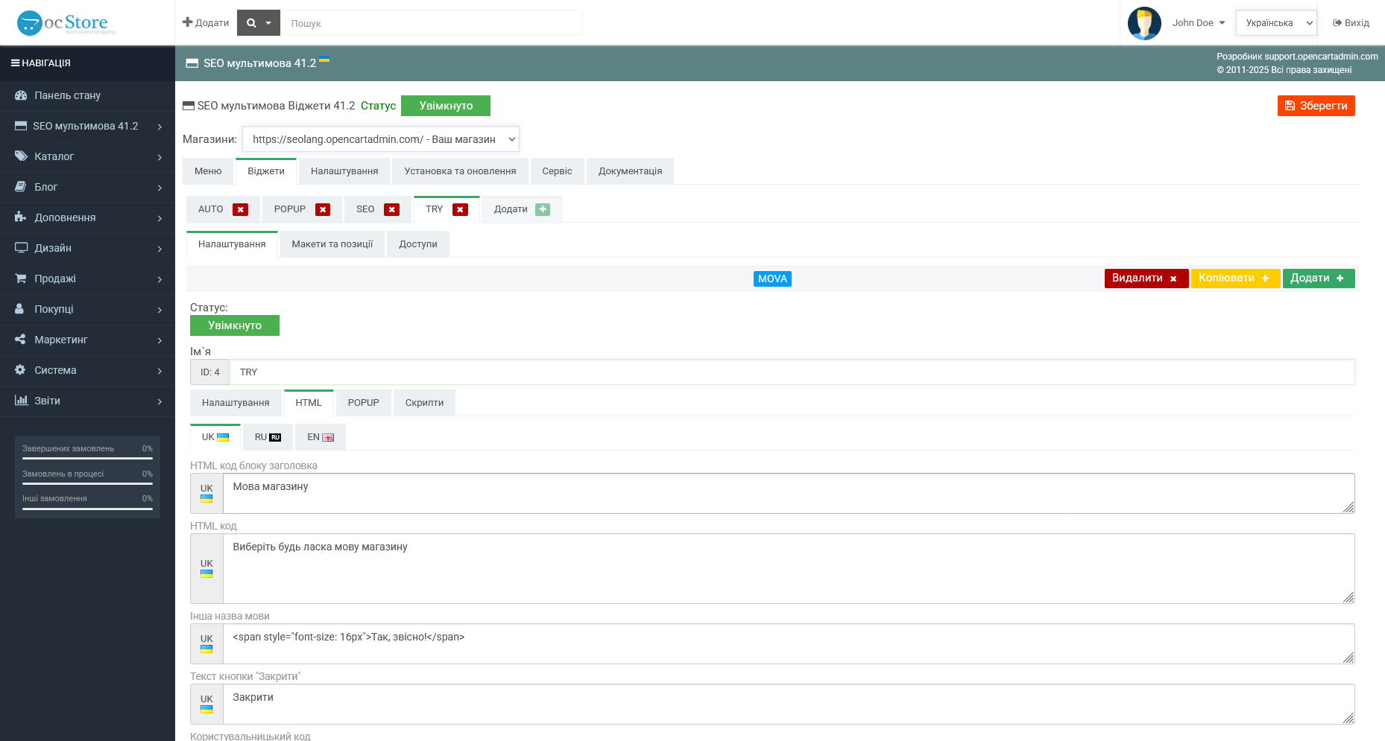Switch to the Доступи tab

(x=418, y=244)
